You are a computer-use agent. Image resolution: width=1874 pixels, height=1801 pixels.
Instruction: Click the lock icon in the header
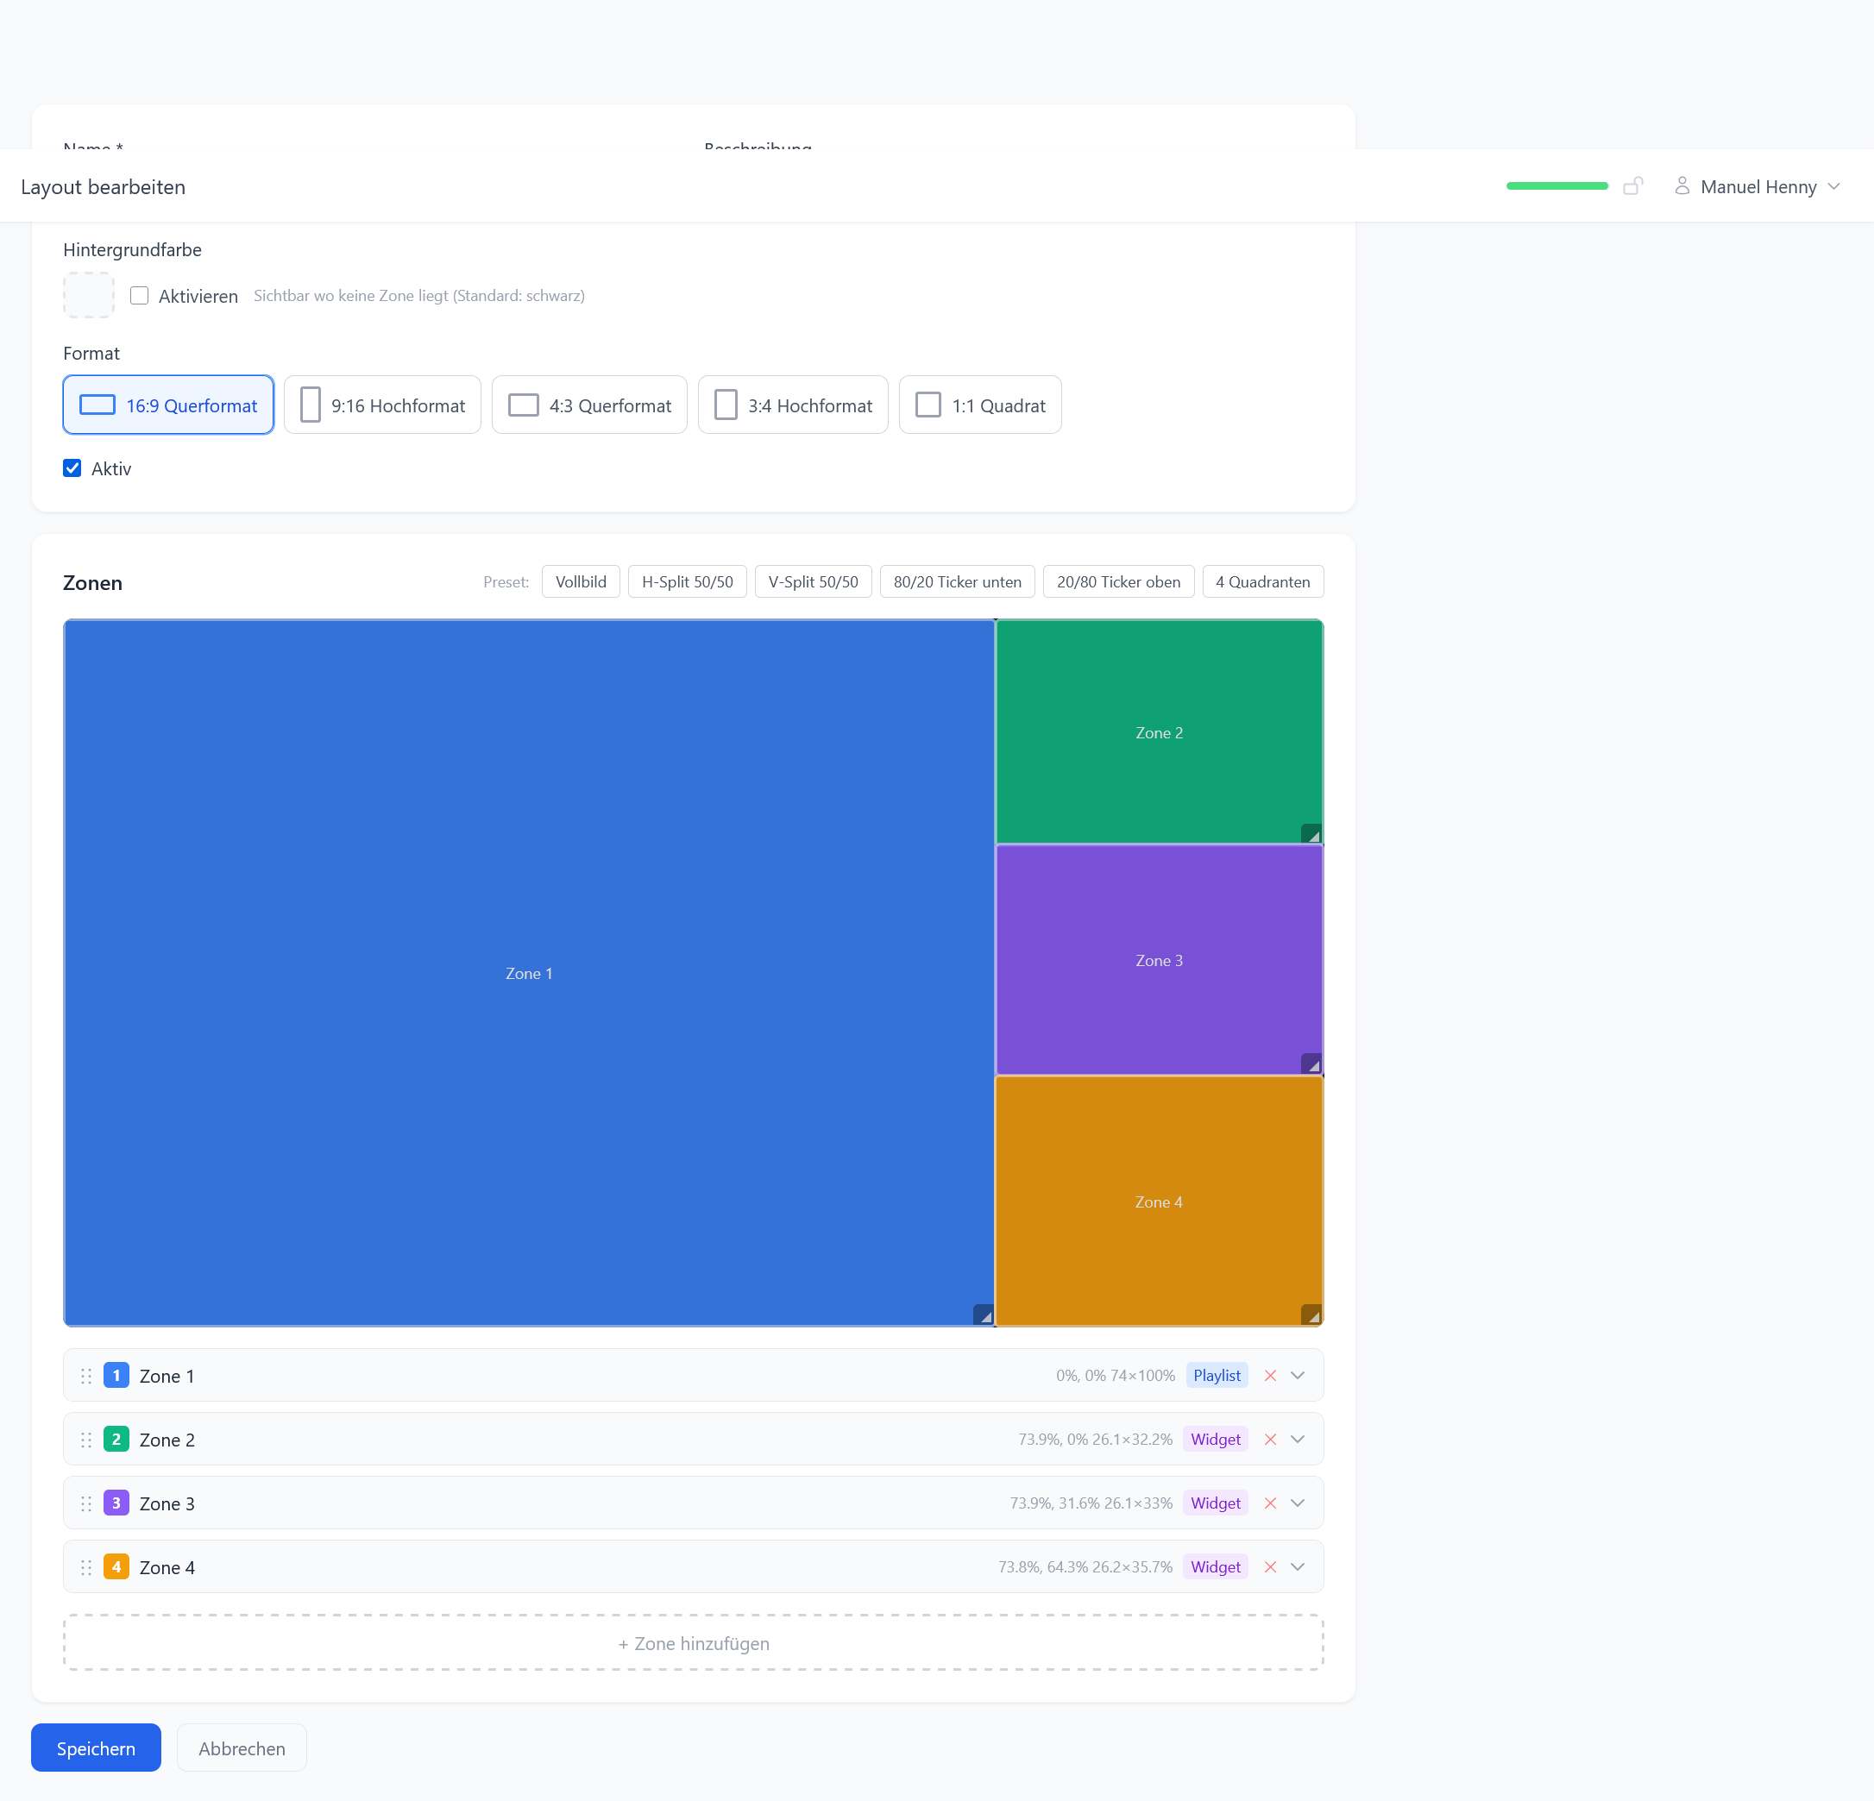click(1632, 186)
